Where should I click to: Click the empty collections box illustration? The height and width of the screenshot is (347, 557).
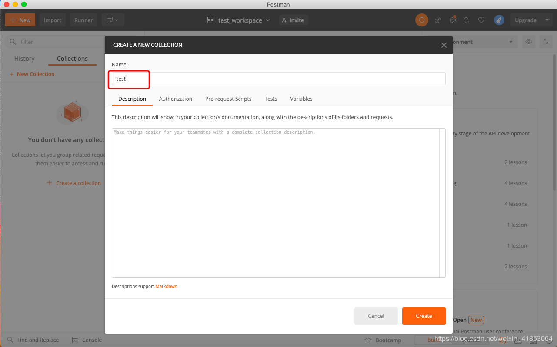72,113
